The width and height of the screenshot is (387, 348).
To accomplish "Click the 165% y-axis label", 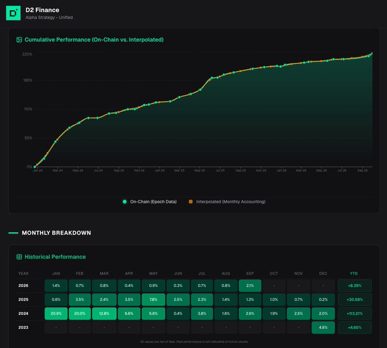I will (x=28, y=80).
